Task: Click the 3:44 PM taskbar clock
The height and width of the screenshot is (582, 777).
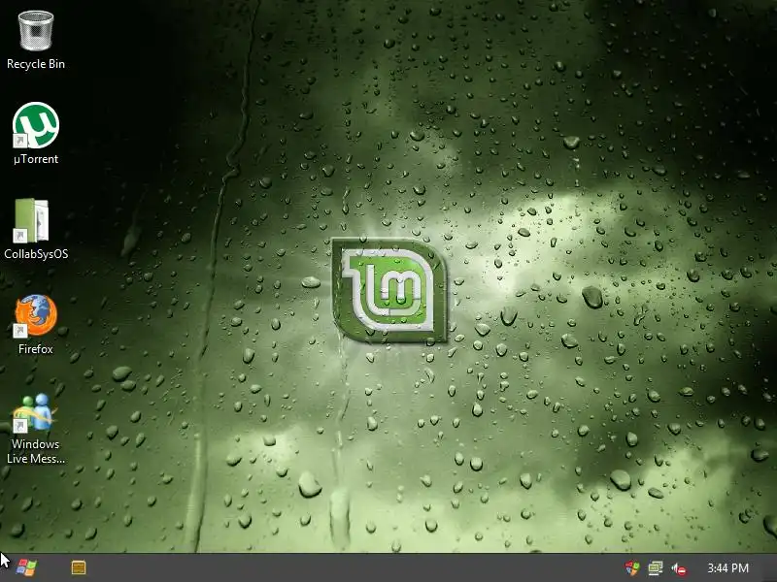Action: [727, 567]
